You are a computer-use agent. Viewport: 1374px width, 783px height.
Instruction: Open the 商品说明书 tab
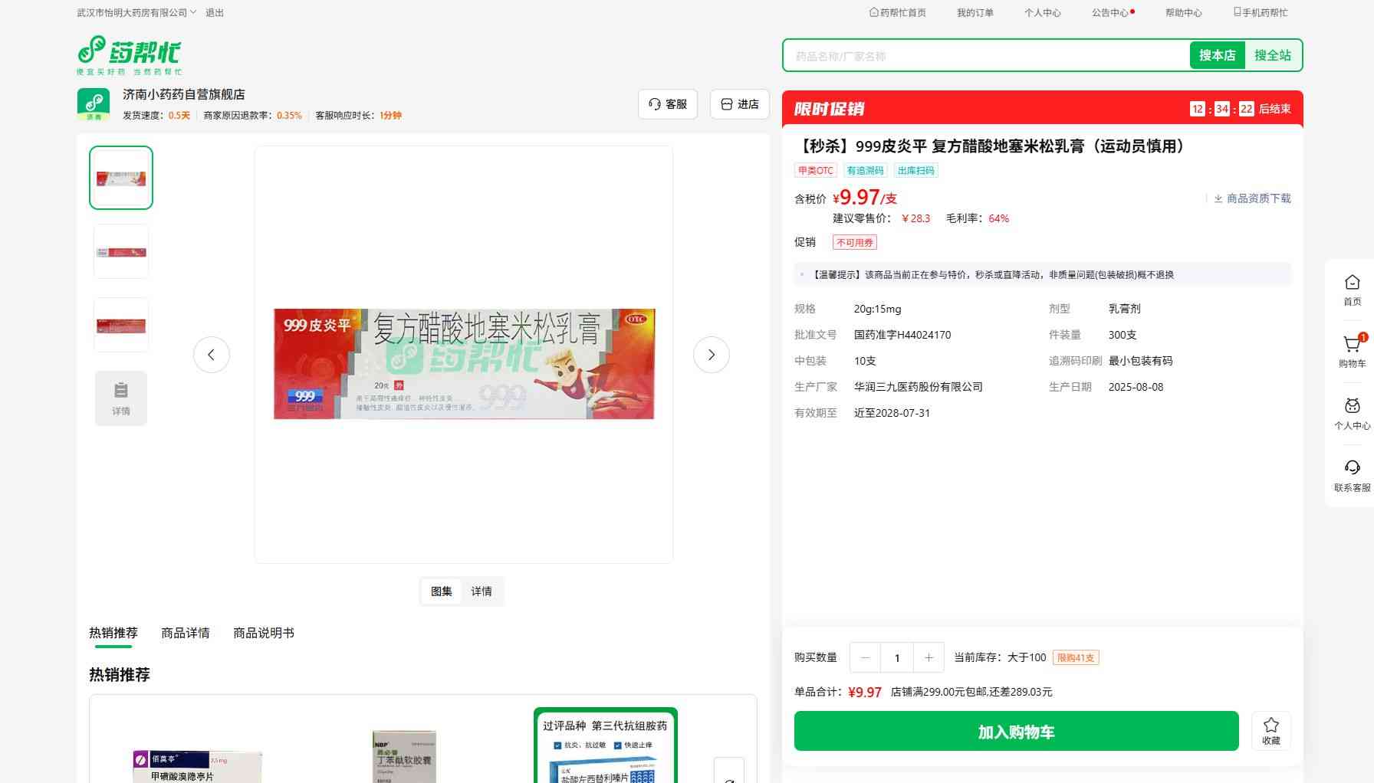264,633
